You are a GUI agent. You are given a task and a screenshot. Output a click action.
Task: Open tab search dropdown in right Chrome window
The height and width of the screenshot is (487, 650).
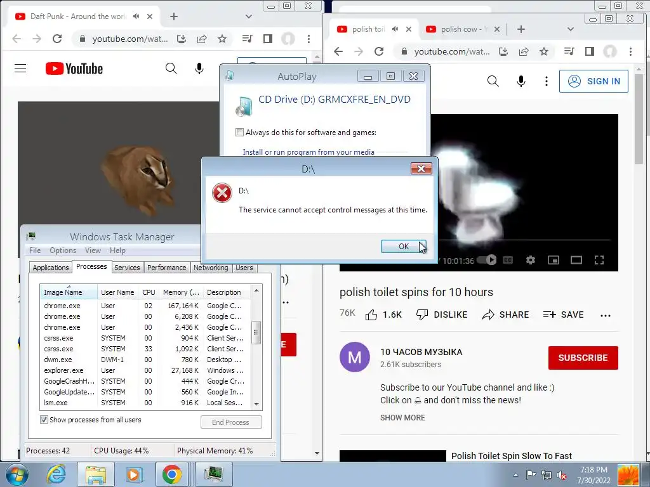[x=571, y=29]
